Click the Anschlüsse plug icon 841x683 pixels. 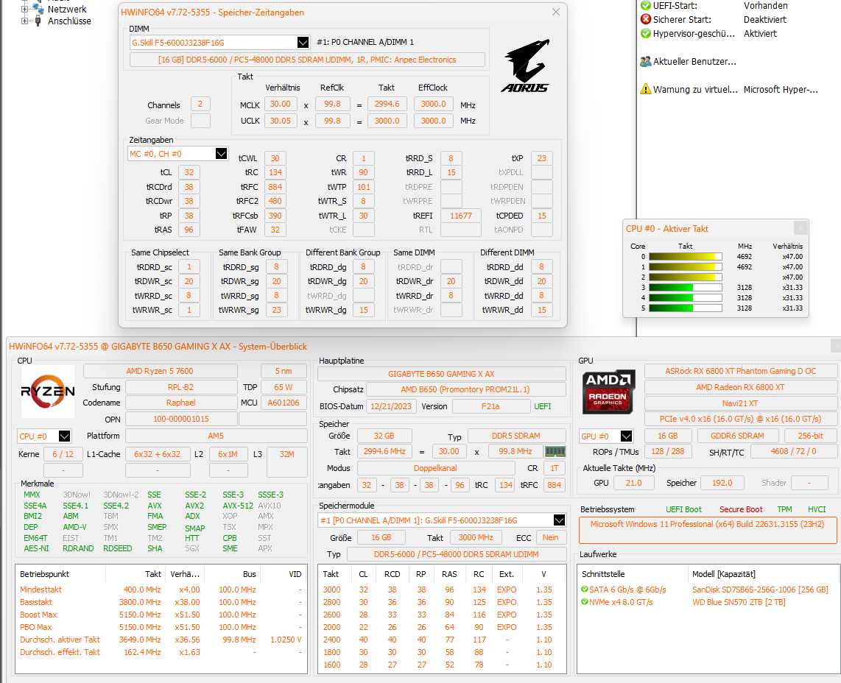pos(38,21)
